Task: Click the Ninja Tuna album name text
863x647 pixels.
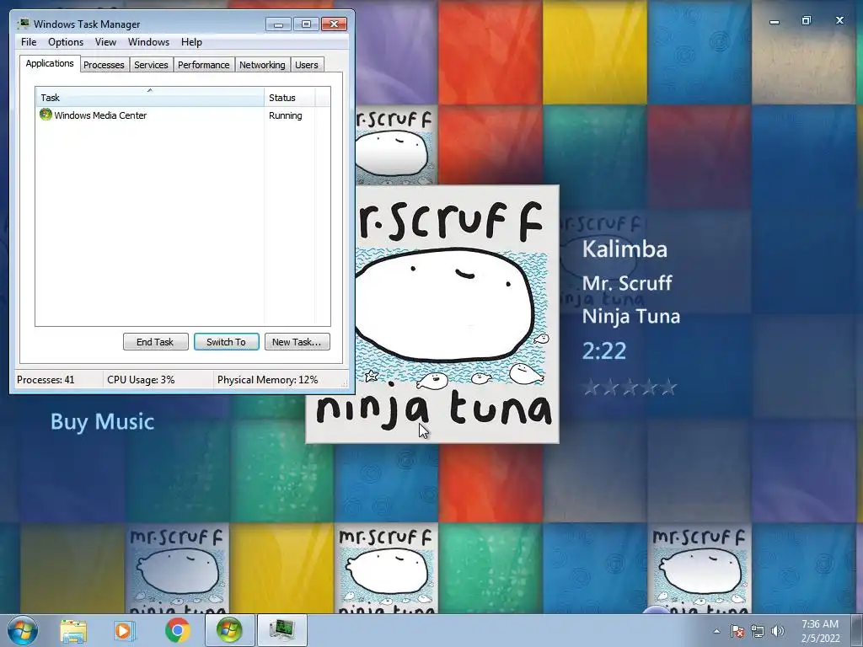Action: point(631,316)
